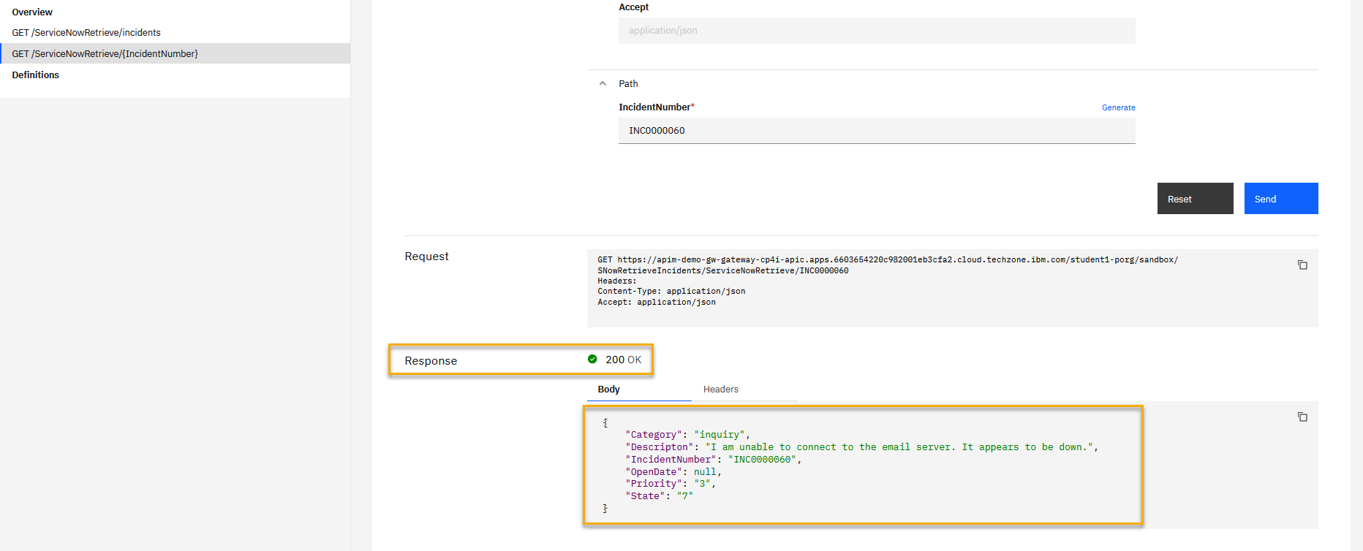Switch to the Headers response tab
1363x551 pixels.
[x=720, y=389]
